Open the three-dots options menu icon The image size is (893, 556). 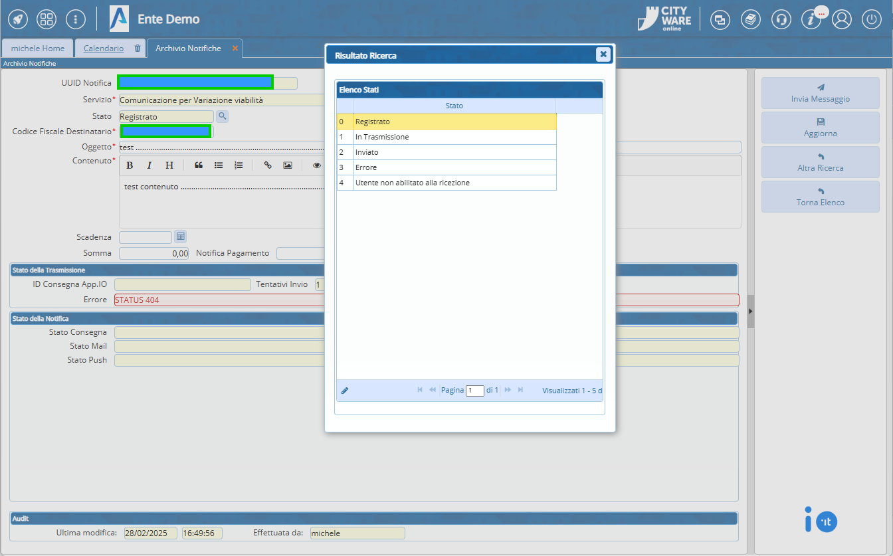pyautogui.click(x=76, y=19)
